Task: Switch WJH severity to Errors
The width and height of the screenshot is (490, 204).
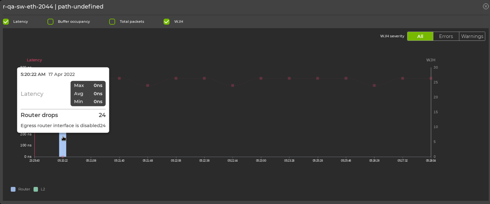Action: (446, 36)
